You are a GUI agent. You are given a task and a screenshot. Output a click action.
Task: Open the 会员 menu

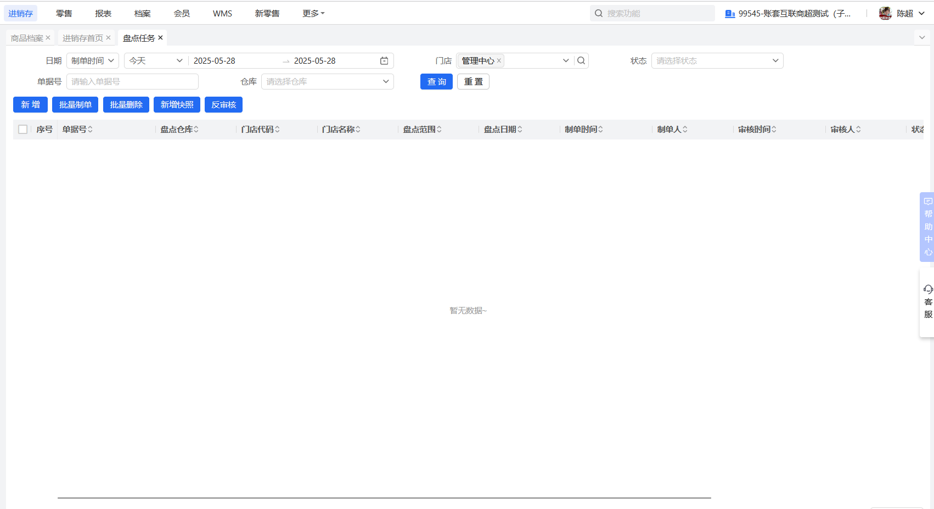point(182,13)
